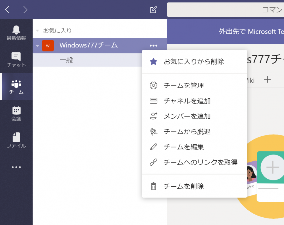Collapse the Windows777チーム team tree arrow
The width and height of the screenshot is (284, 225).
[37, 46]
